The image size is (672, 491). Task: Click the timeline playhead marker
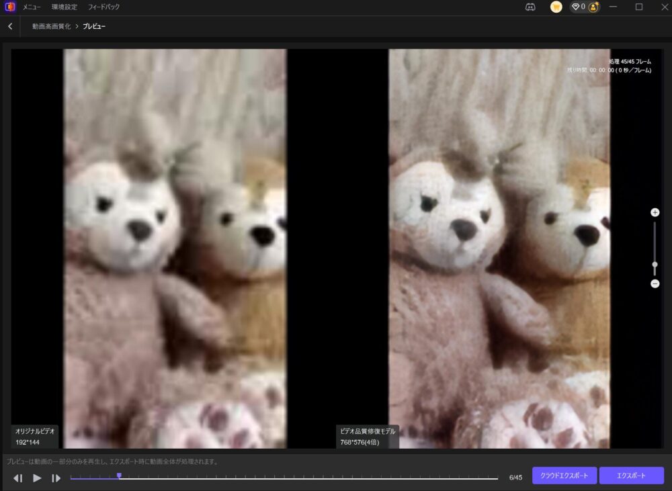tap(119, 476)
